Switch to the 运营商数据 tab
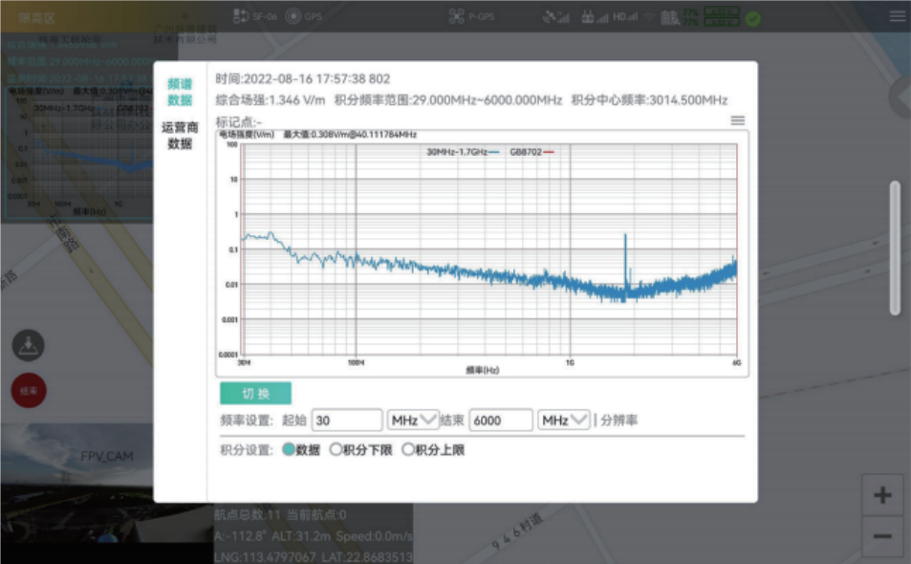Screen dimensions: 911x564 (180, 136)
